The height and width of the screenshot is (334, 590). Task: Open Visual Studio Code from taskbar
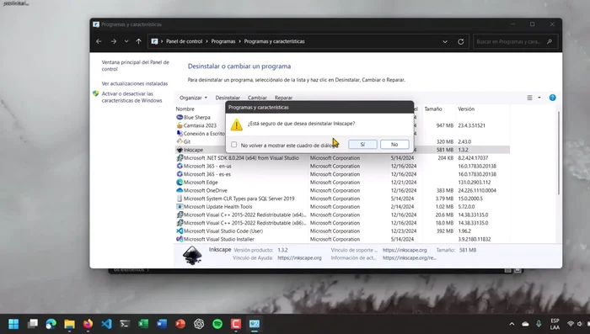click(106, 324)
